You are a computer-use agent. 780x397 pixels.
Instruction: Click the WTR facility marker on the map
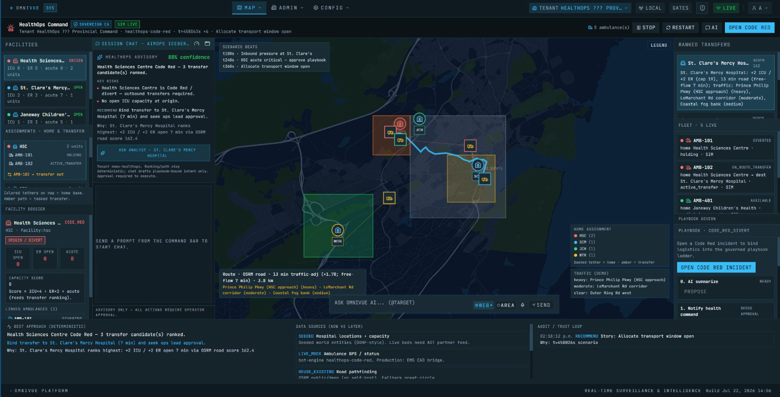click(337, 230)
